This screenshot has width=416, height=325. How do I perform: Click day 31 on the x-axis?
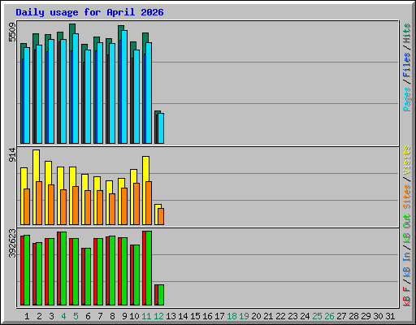(390, 316)
